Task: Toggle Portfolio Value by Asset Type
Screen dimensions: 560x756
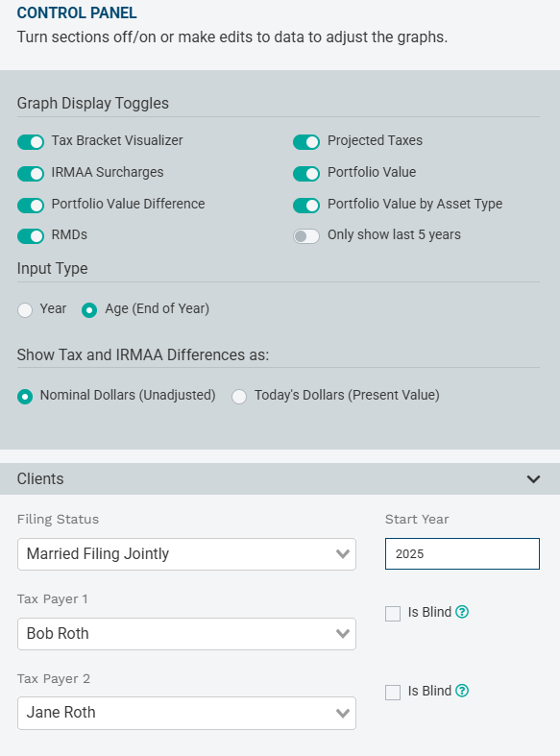Action: pyautogui.click(x=306, y=206)
